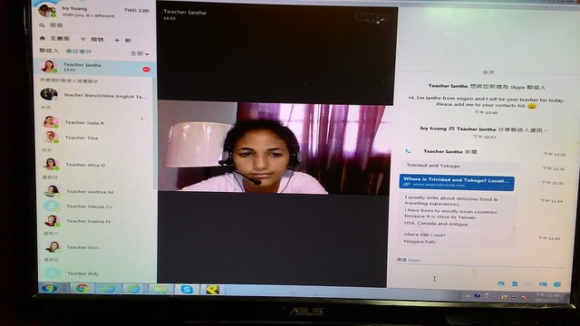
Task: Open the status menu on Ivy huang's avatar
Action: [47, 10]
